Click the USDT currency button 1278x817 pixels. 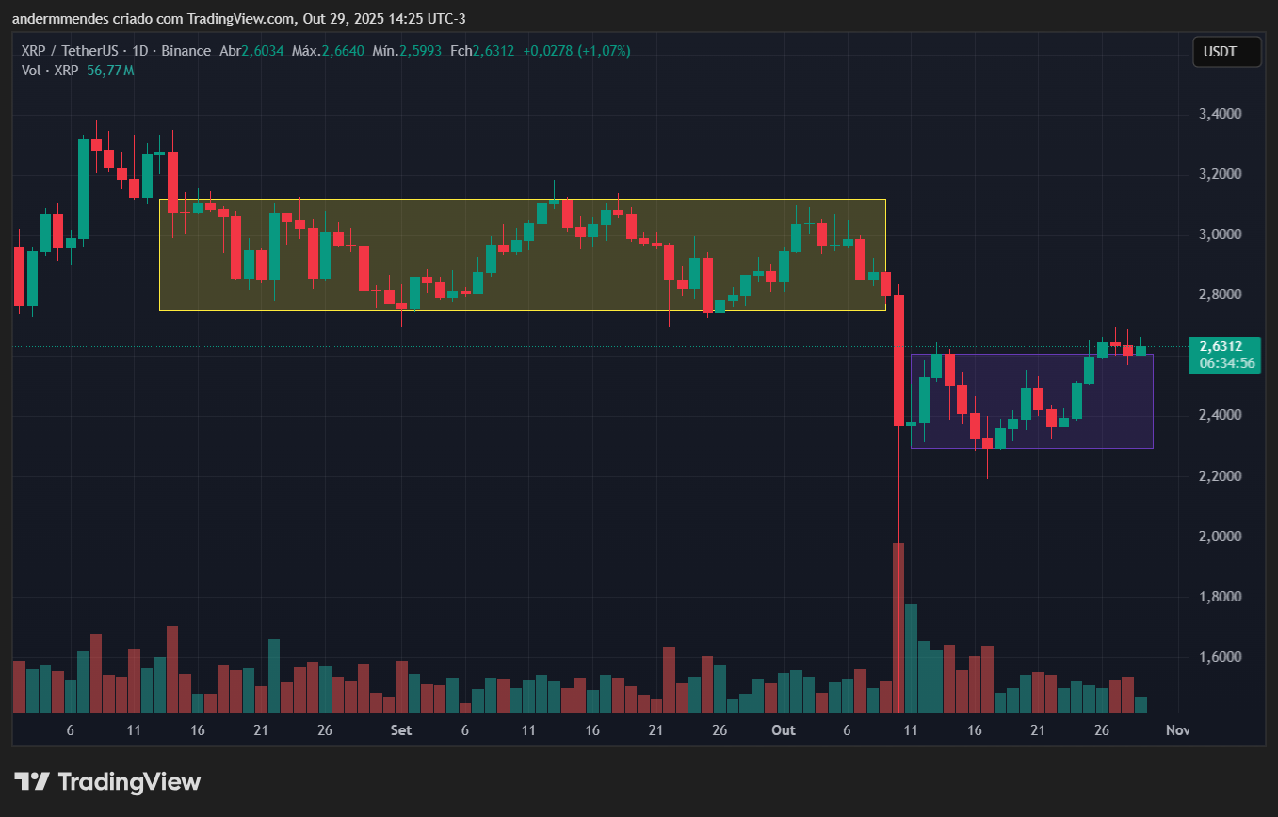point(1226,51)
